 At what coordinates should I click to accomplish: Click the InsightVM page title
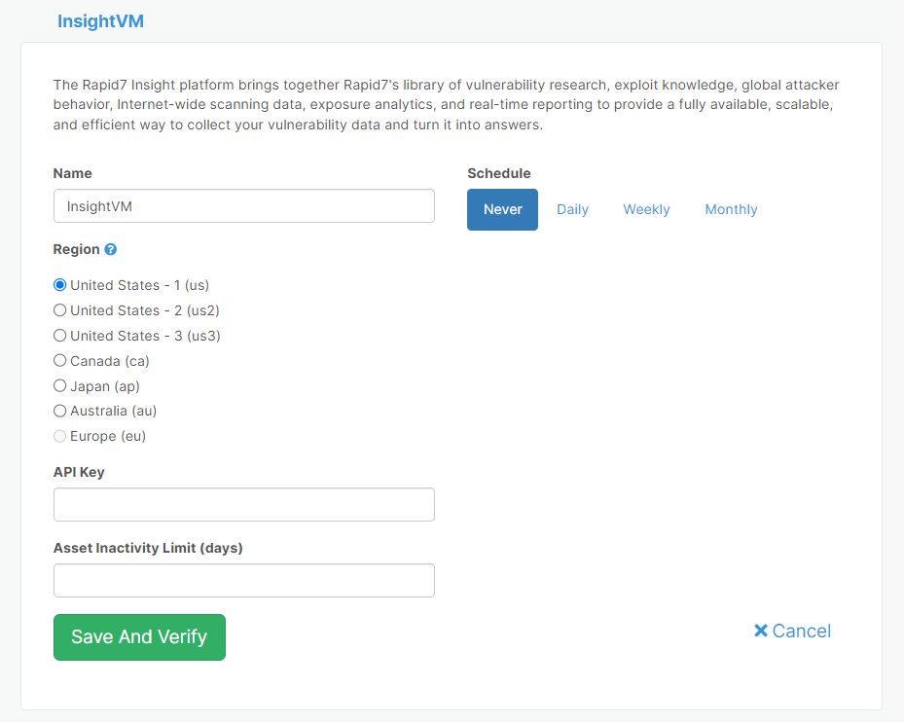100,20
